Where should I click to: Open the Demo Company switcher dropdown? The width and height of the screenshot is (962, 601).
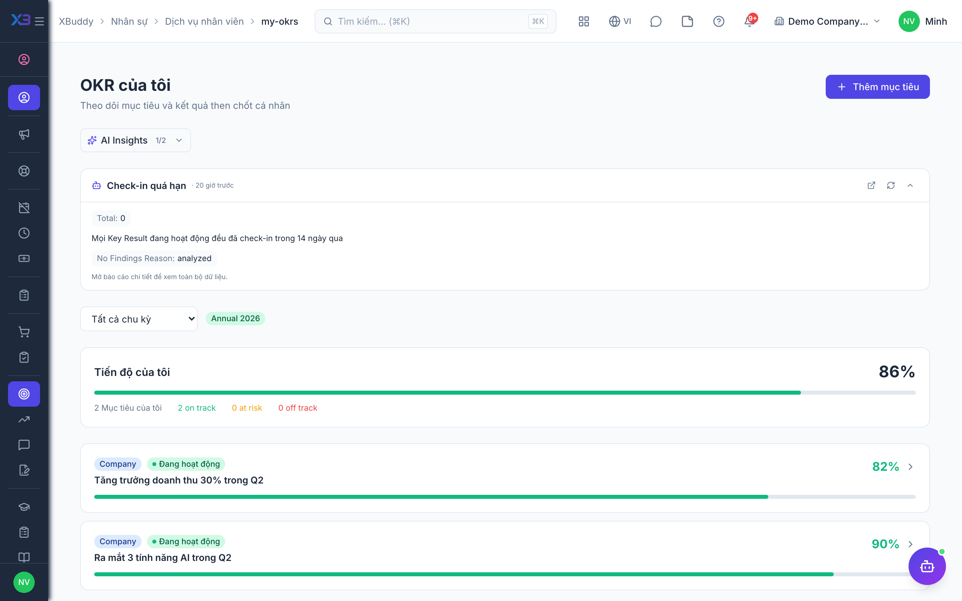(x=828, y=21)
